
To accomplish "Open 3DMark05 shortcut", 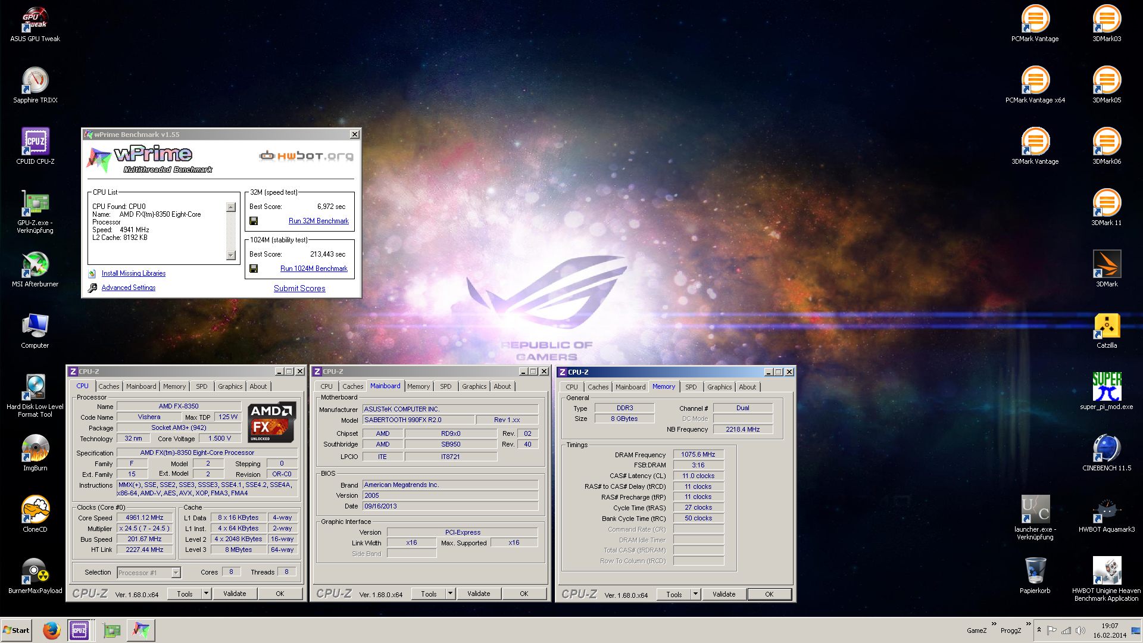I will (1107, 85).
